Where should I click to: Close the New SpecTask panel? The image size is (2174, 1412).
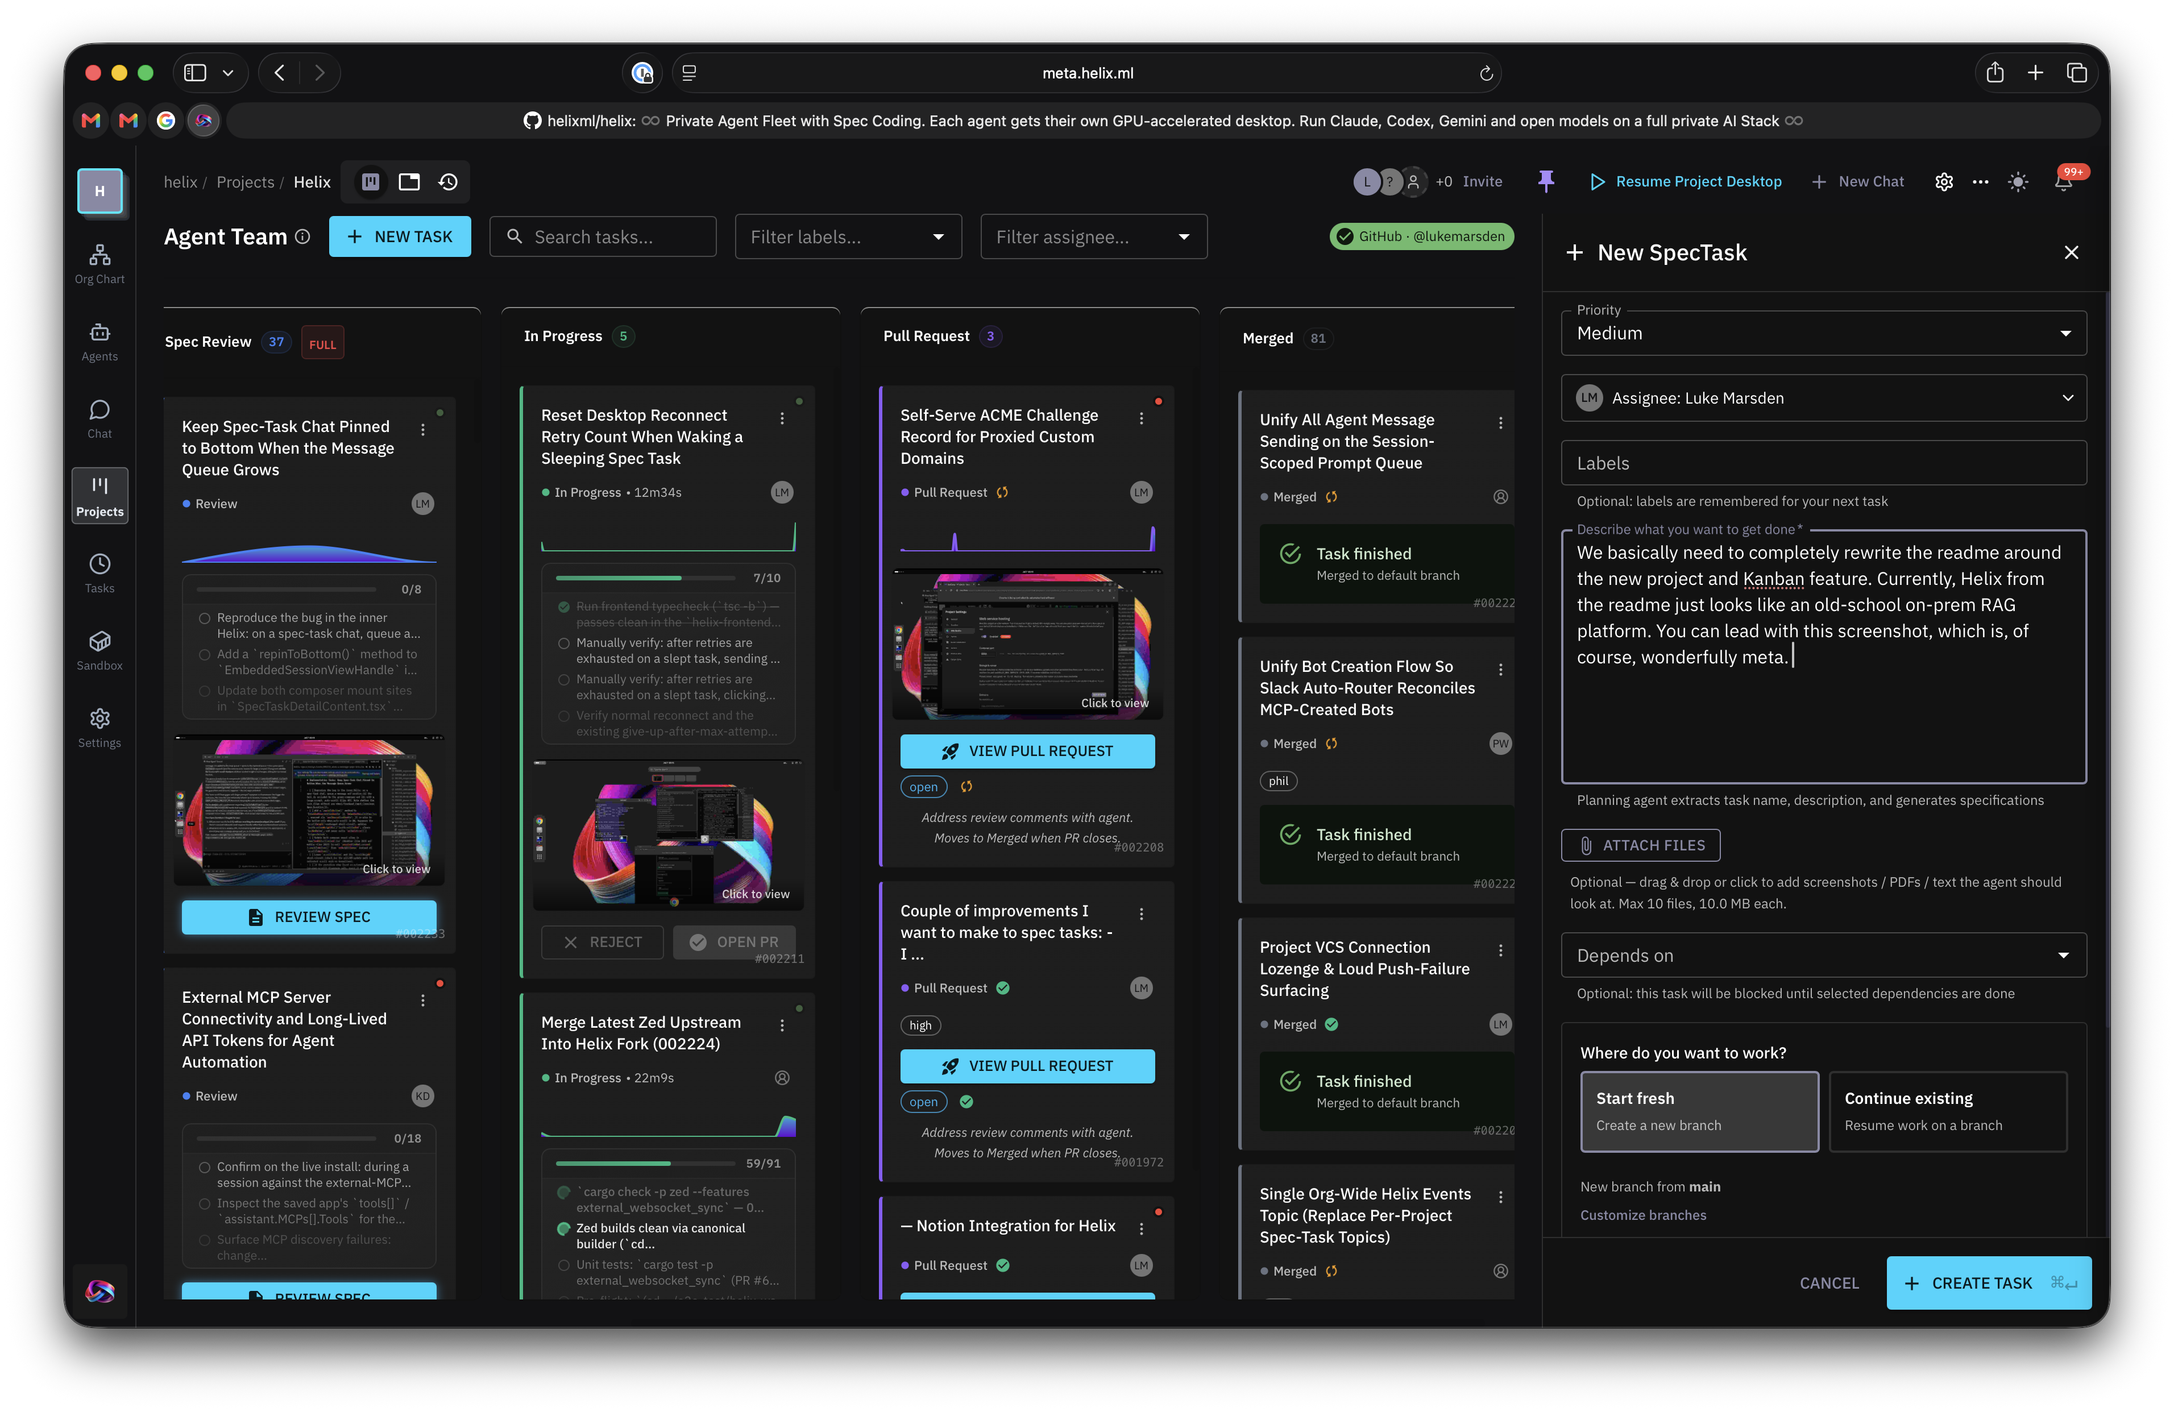pyautogui.click(x=2071, y=253)
